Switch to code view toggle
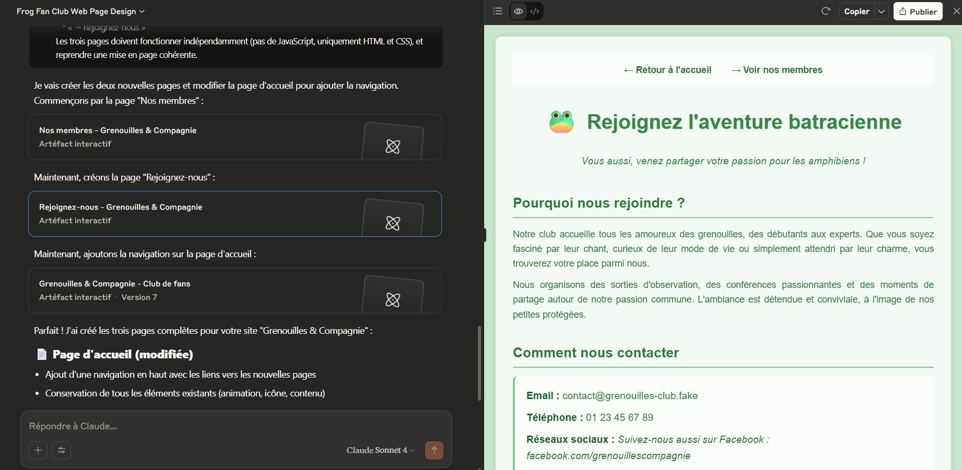This screenshot has height=470, width=962. click(535, 11)
